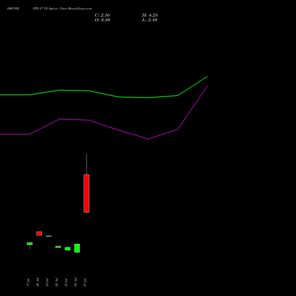This screenshot has width=296, height=296.
Task: Click the H: 4.25 high value
Action: point(150,15)
